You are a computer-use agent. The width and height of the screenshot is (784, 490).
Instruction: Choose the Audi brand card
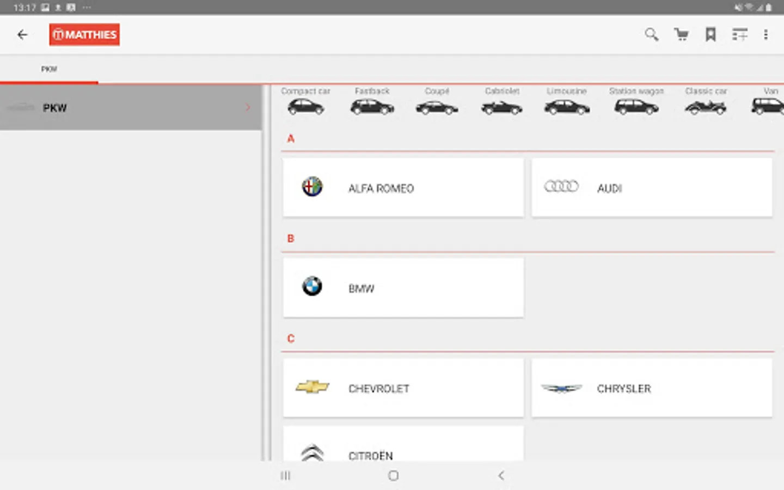tap(652, 188)
